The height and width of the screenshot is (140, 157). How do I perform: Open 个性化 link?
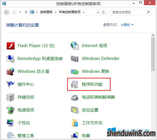(x=24, y=123)
